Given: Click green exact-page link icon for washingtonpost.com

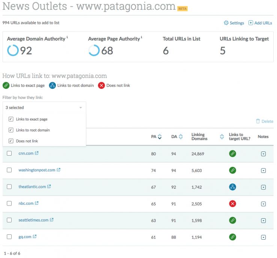Looking at the screenshot, I should tap(232, 170).
